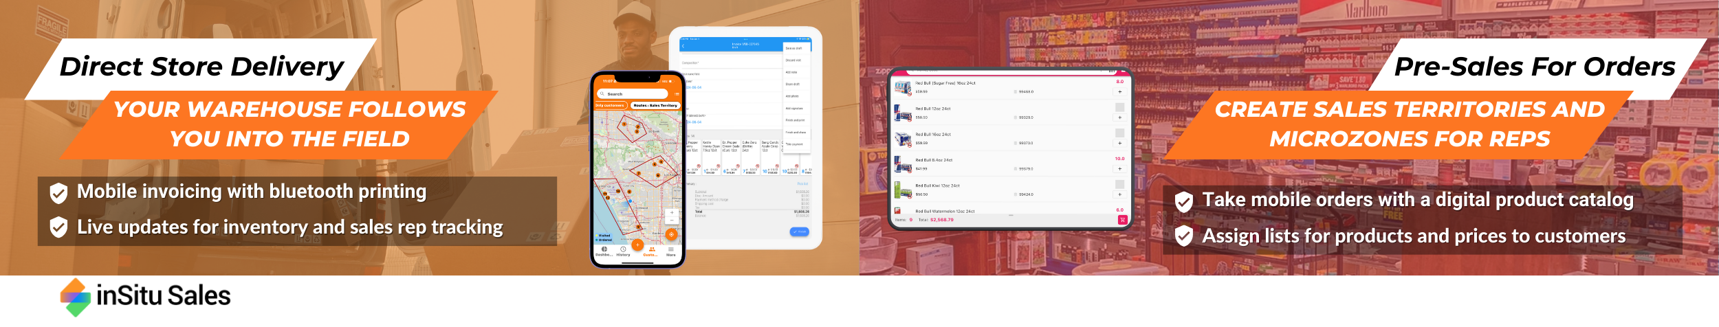Tap quantity box for Red Bull 16oz
The width and height of the screenshot is (1719, 327).
pos(1119,133)
